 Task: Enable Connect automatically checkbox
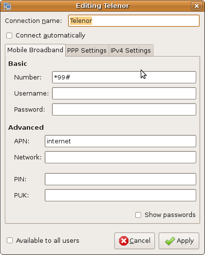(x=9, y=36)
